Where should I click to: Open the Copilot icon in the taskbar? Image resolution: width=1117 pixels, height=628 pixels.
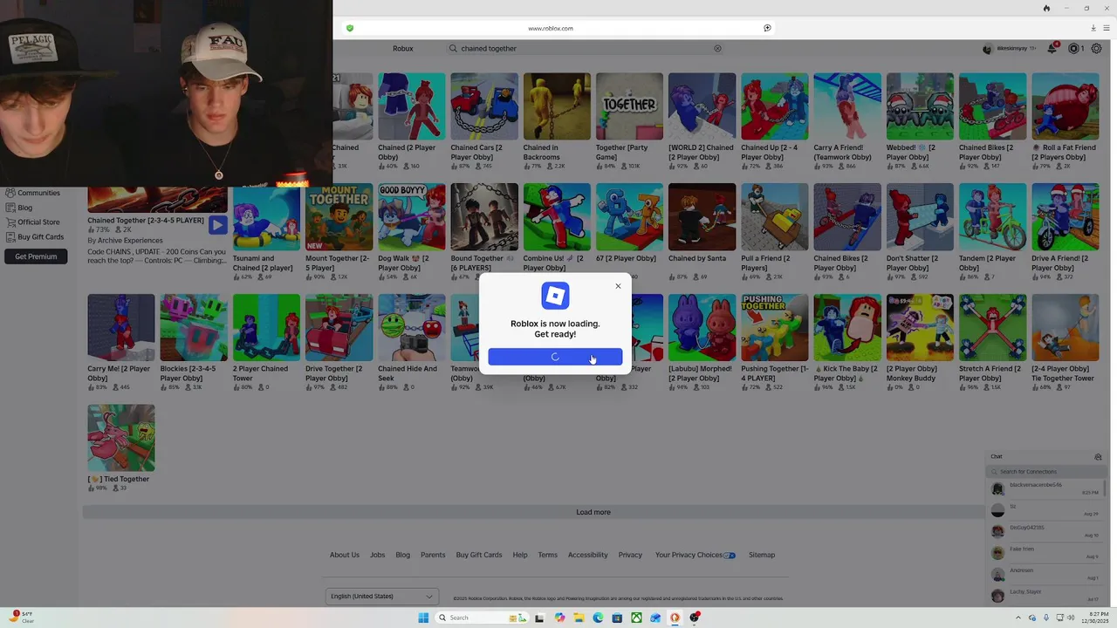tap(559, 618)
